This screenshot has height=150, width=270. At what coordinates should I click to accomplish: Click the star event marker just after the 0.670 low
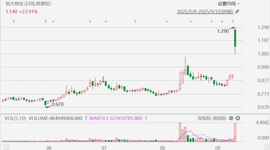(x=53, y=21)
